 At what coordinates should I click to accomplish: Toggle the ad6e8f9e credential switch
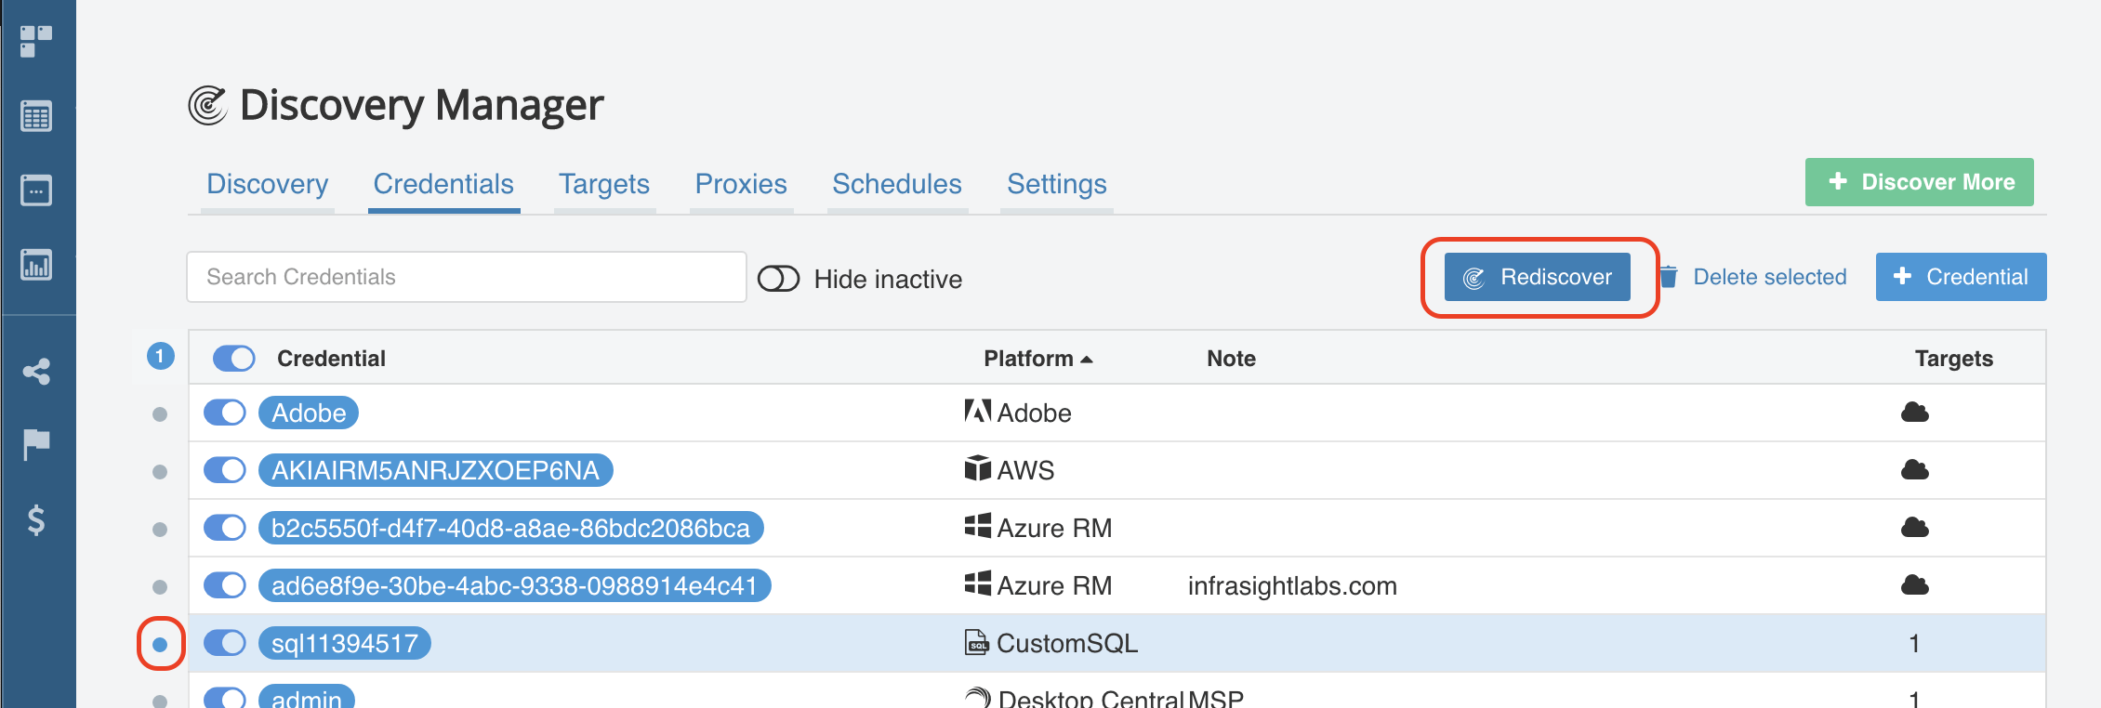click(x=225, y=585)
